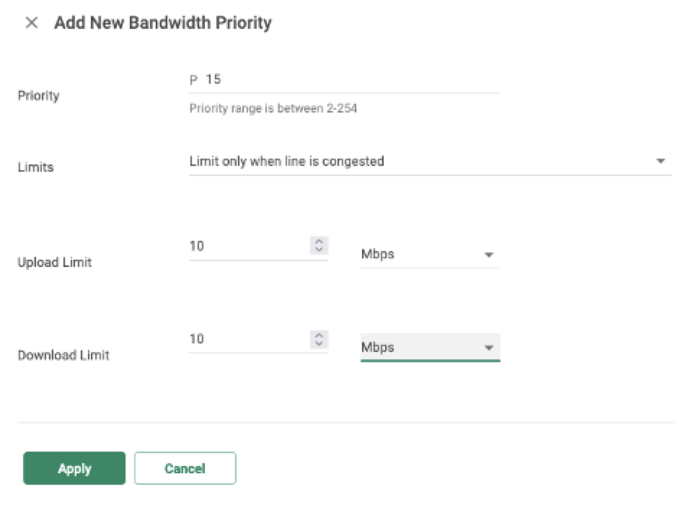Increase Download Limit with up stepper arrow
This screenshot has width=675, height=505.
pos(319,335)
